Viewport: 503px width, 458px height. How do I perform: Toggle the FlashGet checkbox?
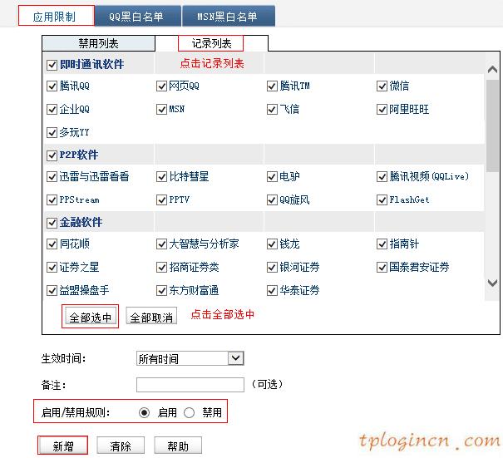(382, 199)
